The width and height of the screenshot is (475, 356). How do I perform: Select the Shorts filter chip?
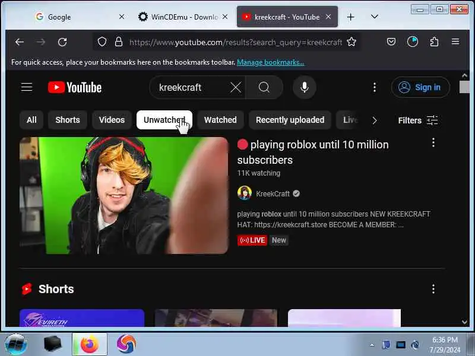(x=68, y=120)
